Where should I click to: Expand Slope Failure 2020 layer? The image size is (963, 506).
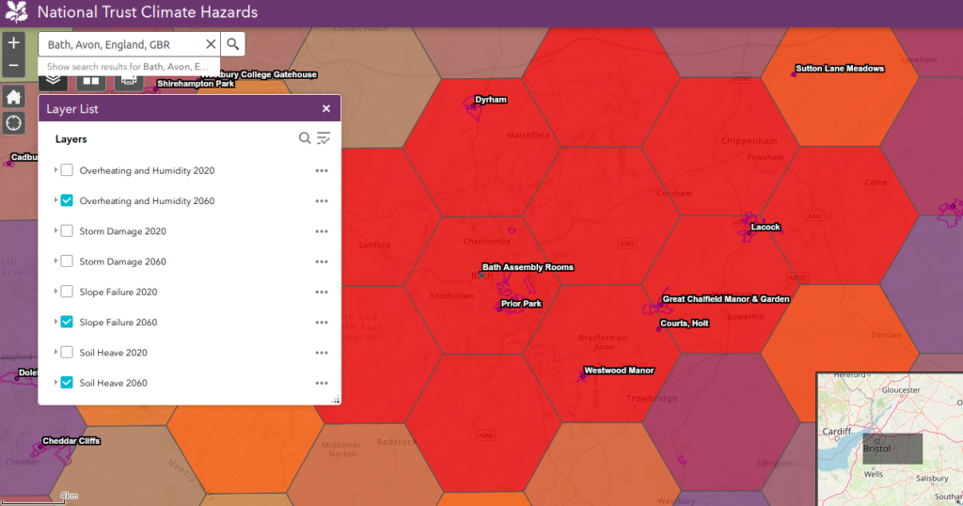[55, 291]
